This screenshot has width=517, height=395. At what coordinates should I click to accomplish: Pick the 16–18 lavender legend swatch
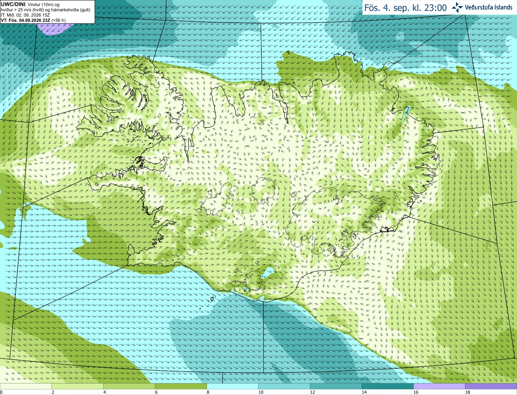440,387
